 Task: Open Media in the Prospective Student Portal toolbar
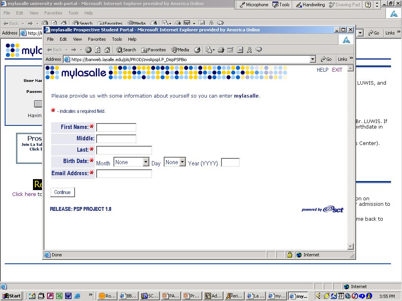pos(180,50)
